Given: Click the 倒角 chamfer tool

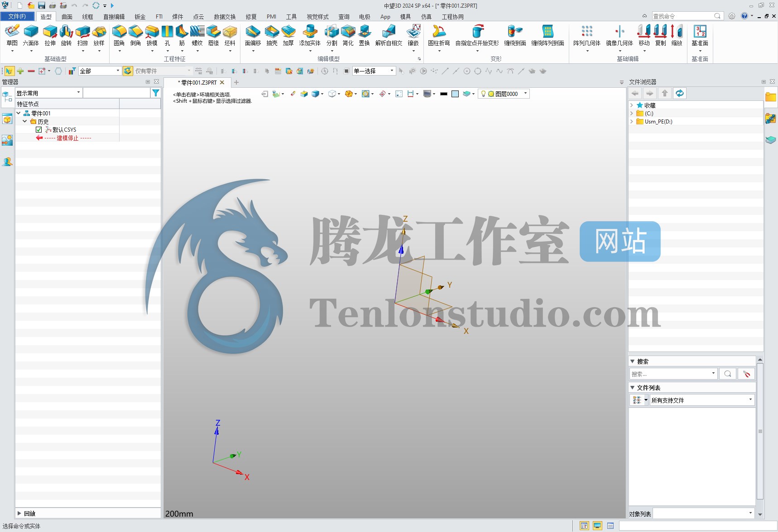Looking at the screenshot, I should pyautogui.click(x=135, y=35).
